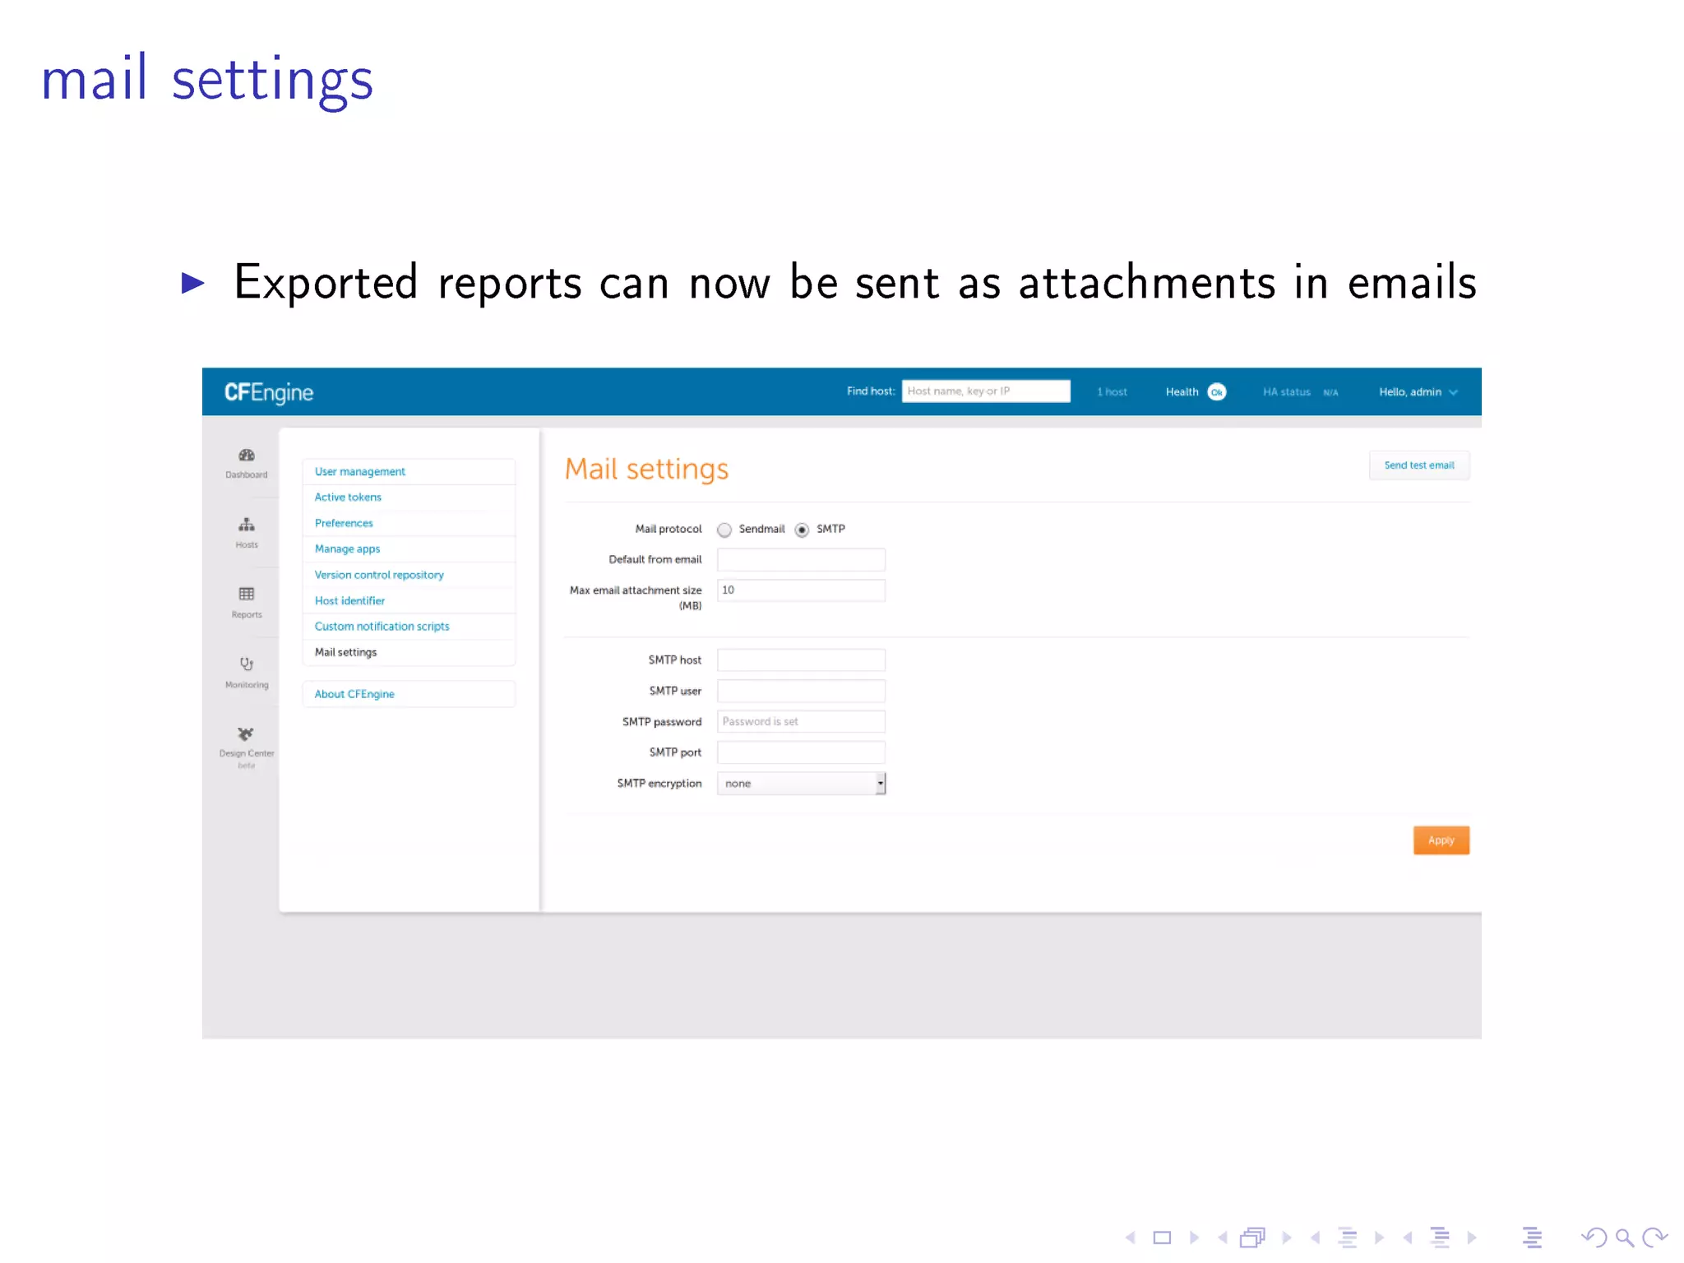Click next-slide arrow beside single rectangle icon
Image resolution: width=1684 pixels, height=1263 pixels.
[1194, 1238]
